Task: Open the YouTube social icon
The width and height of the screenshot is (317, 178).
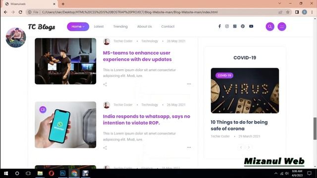Action: point(251,26)
